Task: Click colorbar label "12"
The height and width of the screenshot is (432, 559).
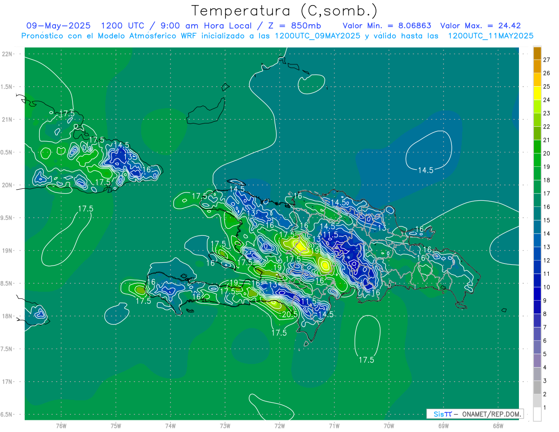Action: coord(546,261)
